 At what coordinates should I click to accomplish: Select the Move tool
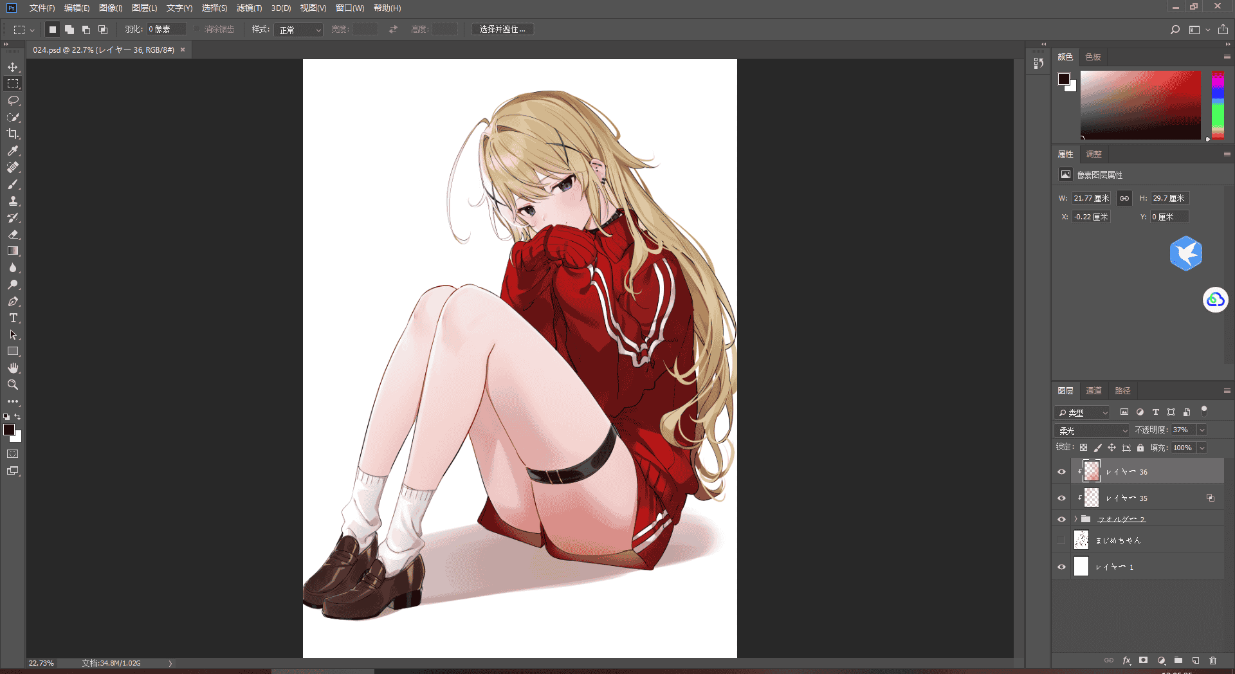13,67
